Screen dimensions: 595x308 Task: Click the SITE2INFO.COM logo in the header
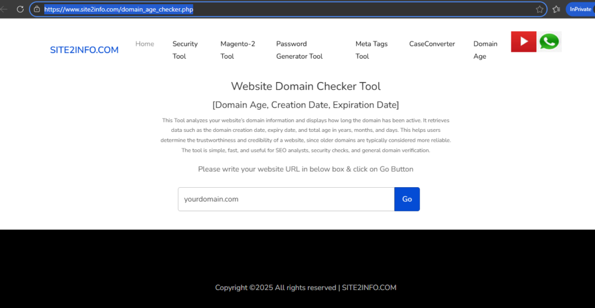(84, 50)
